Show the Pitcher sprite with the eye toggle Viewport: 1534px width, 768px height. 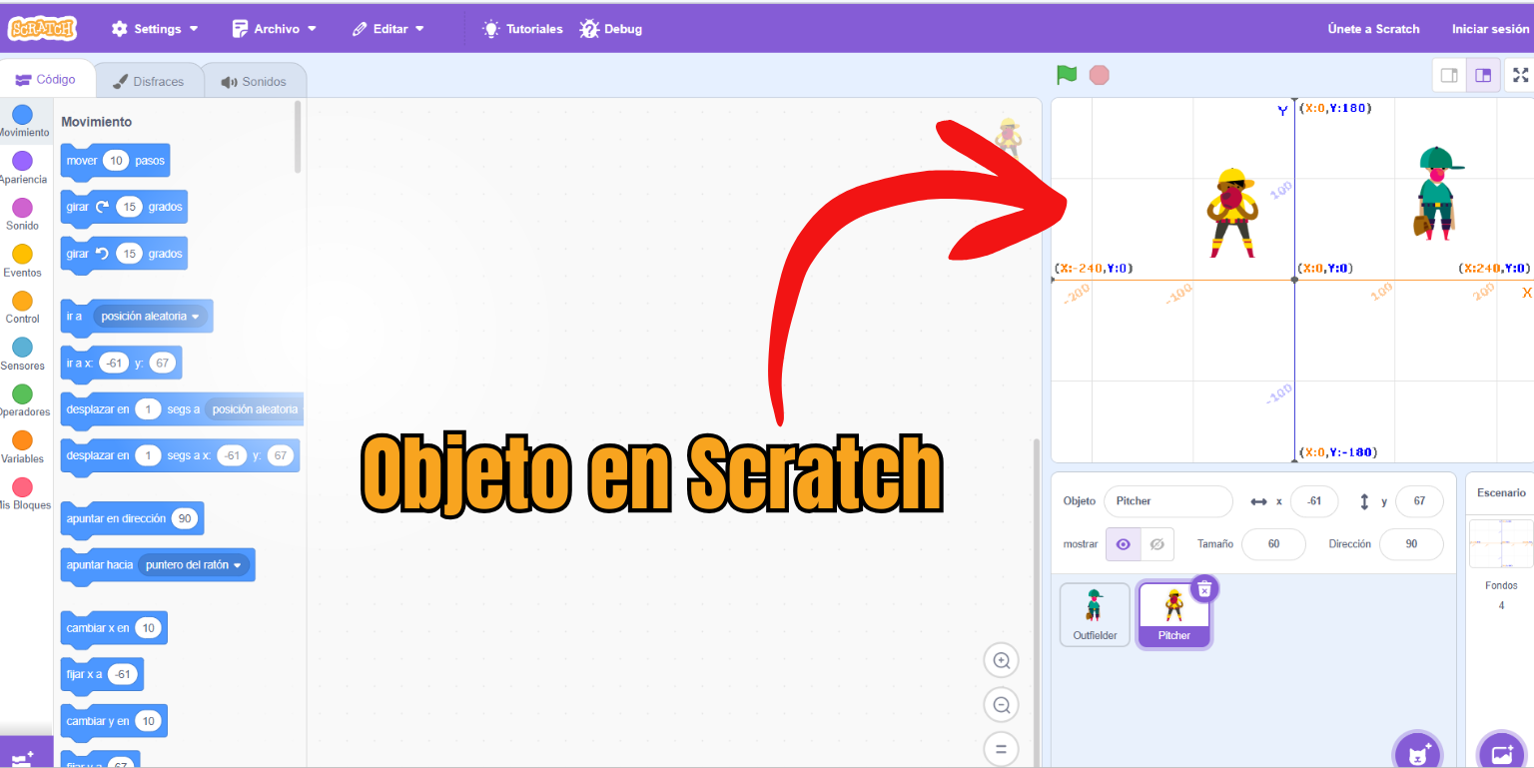[x=1123, y=543]
